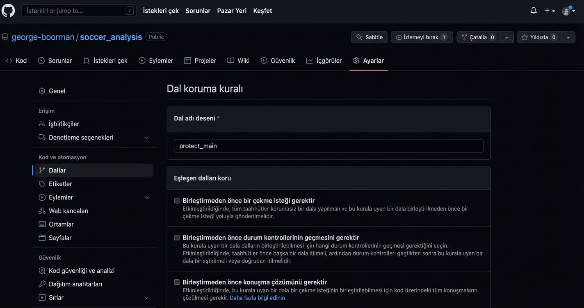Tick the konuşma çözümünü gerektir checkbox

pyautogui.click(x=177, y=282)
